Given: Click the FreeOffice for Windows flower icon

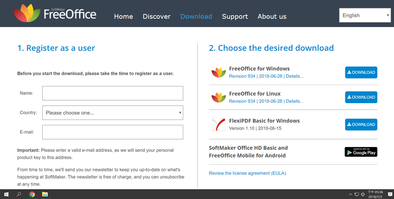Looking at the screenshot, I should (219, 72).
